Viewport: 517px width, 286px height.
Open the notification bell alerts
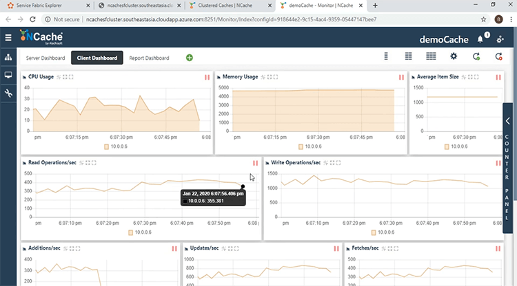(480, 39)
